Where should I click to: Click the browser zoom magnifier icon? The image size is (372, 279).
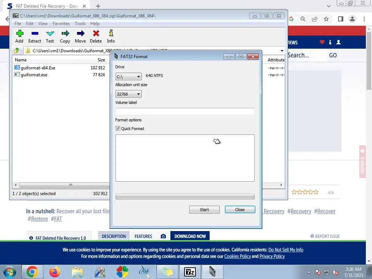click(303, 19)
